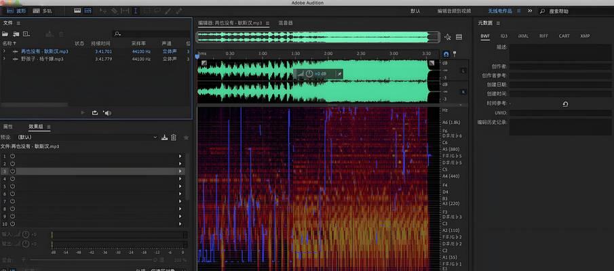Click the list view icon beside overview waveform
Image resolution: width=614 pixels, height=271 pixels.
click(x=459, y=37)
